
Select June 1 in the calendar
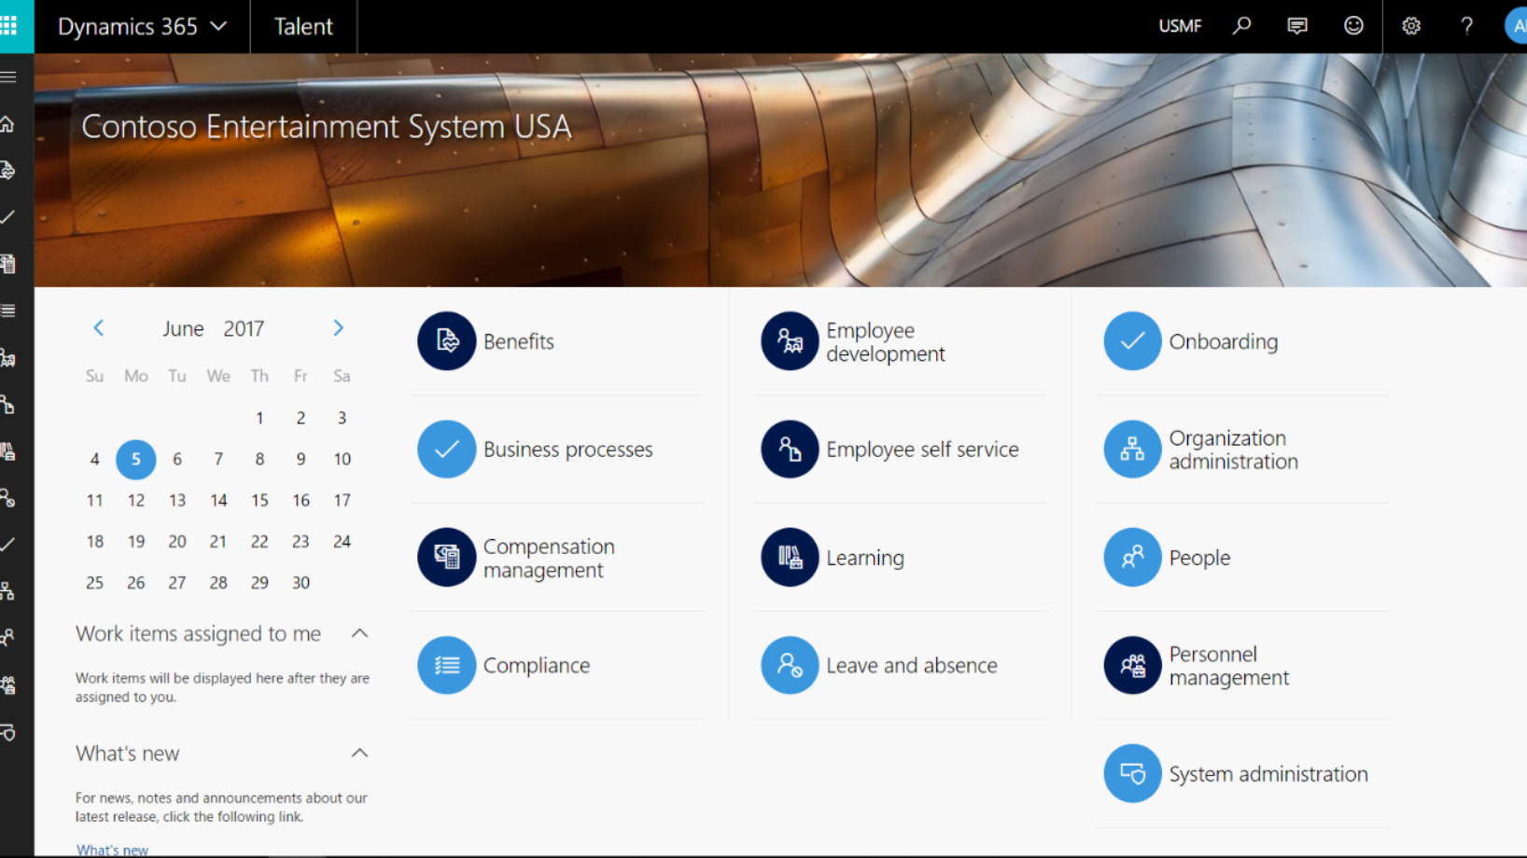pyautogui.click(x=259, y=418)
